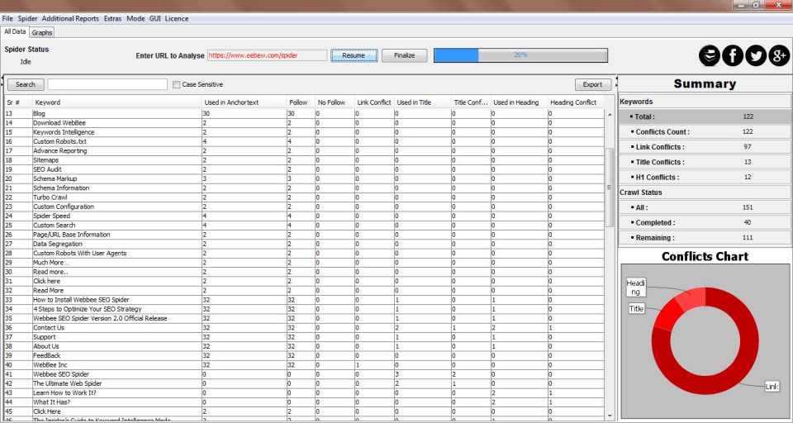This screenshot has height=423, width=793.
Task: Sort by the Link Conflict column header
Action: click(373, 102)
